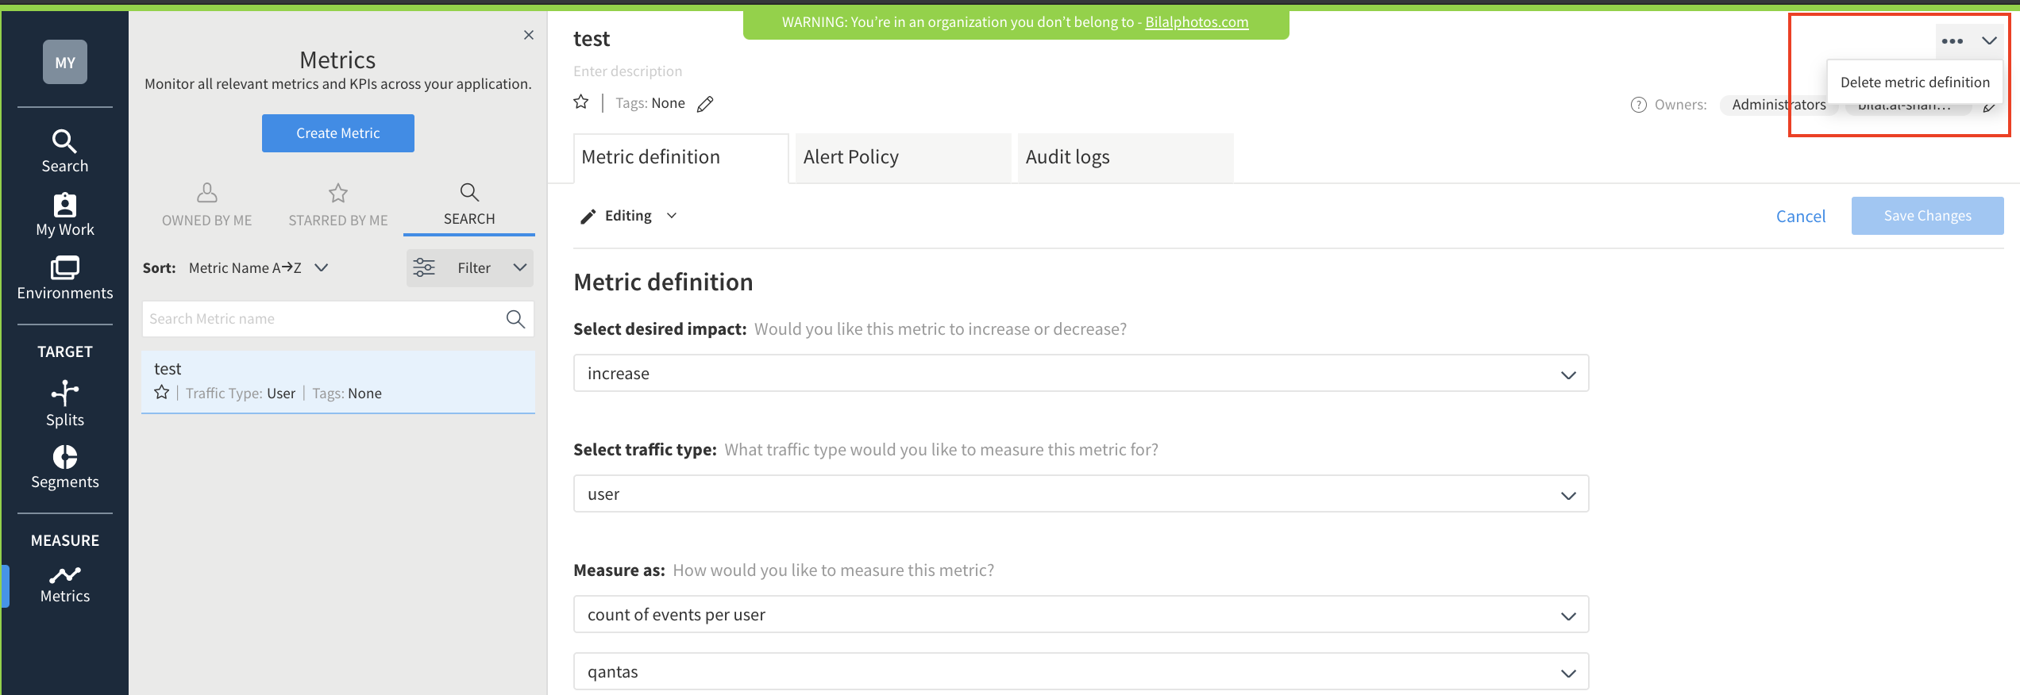Click the Save Changes button
This screenshot has width=2020, height=695.
1927,216
